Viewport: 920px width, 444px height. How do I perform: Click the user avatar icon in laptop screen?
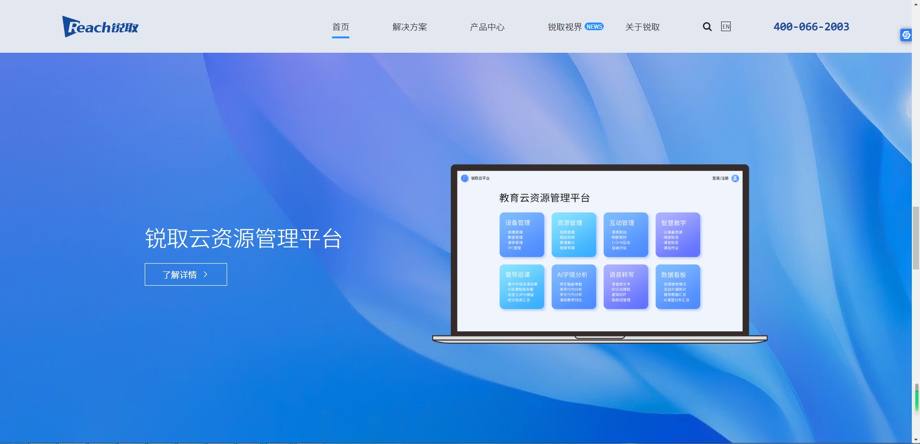click(735, 178)
